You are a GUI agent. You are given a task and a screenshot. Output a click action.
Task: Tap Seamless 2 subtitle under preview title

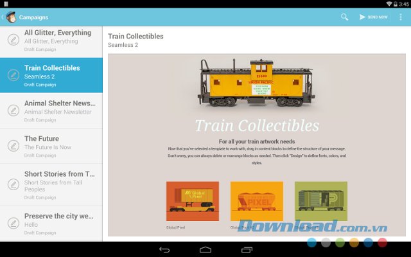[123, 45]
